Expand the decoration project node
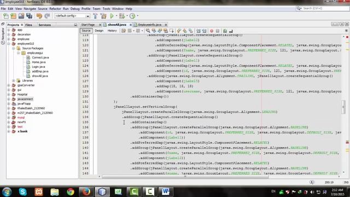Screen dimensions: 350x197 click(x=9, y=34)
